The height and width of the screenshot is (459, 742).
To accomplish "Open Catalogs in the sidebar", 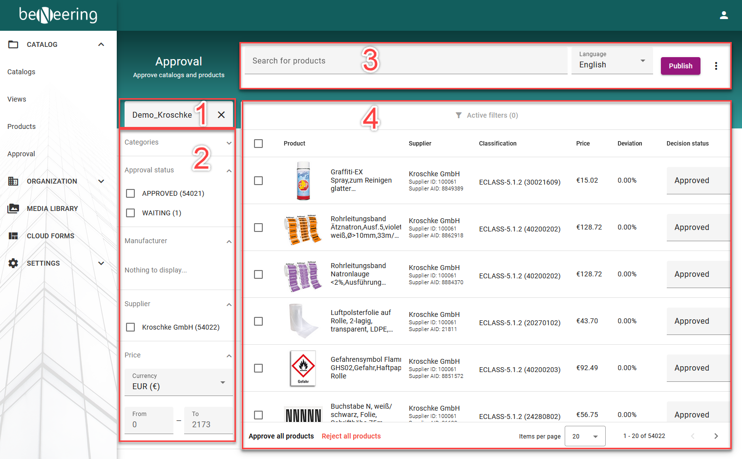I will click(21, 72).
